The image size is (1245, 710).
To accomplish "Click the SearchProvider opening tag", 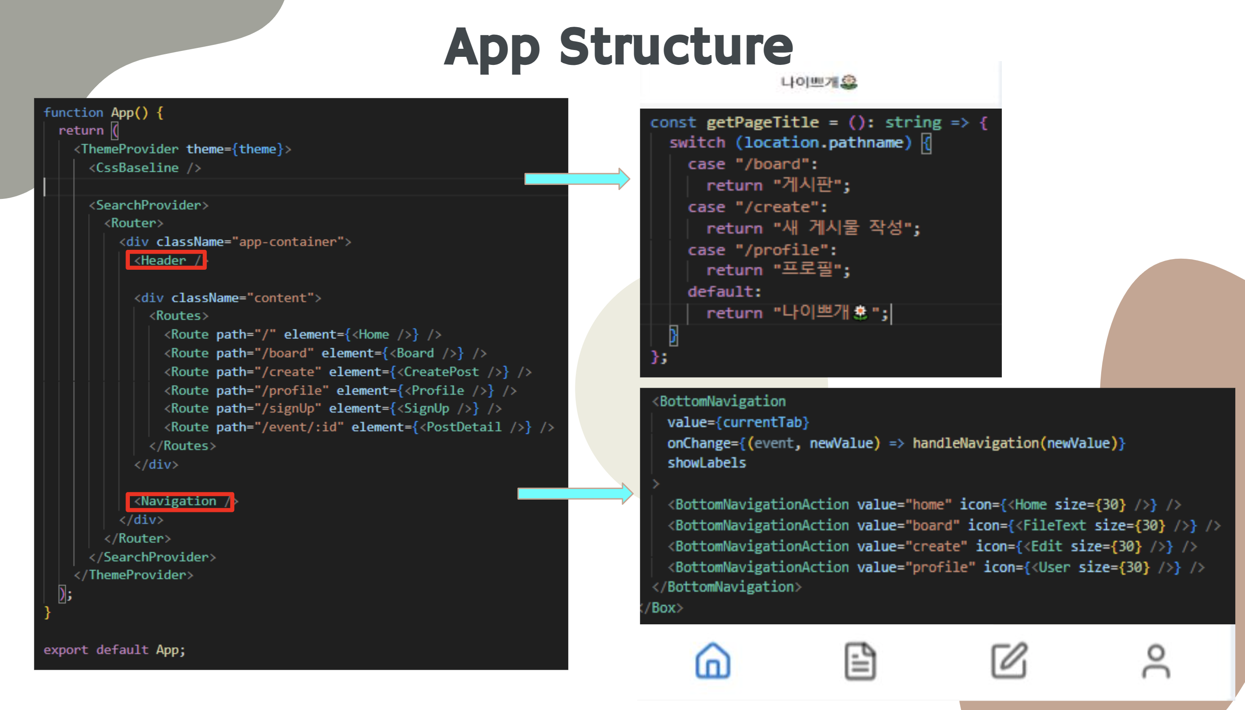I will point(149,205).
